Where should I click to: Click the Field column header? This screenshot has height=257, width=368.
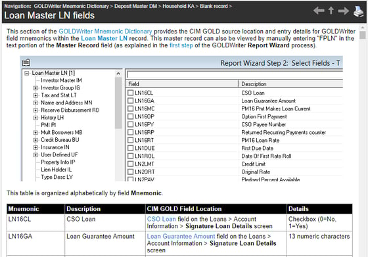click(x=182, y=83)
